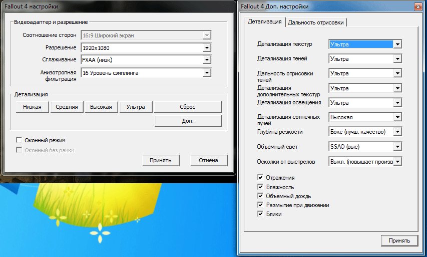
Task: Choose the Низкая detail preset
Action: (32, 107)
